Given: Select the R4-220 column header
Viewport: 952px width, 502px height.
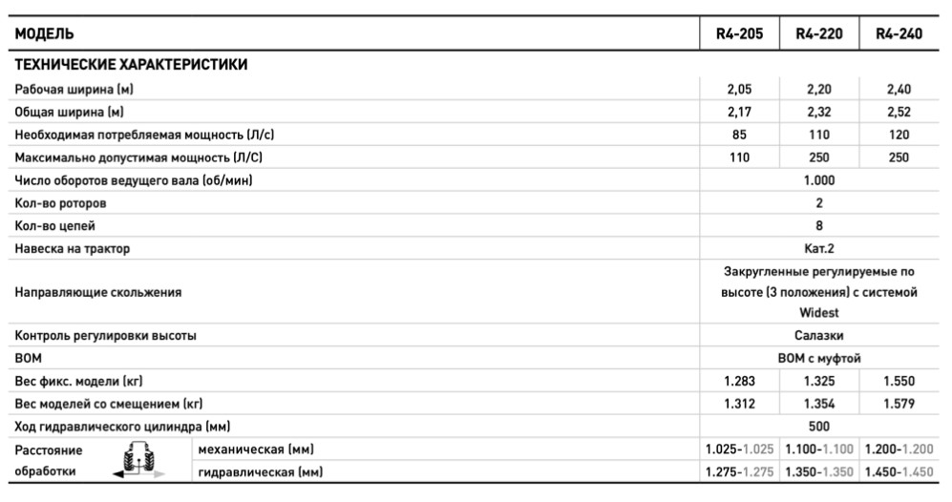Looking at the screenshot, I should click(x=818, y=34).
